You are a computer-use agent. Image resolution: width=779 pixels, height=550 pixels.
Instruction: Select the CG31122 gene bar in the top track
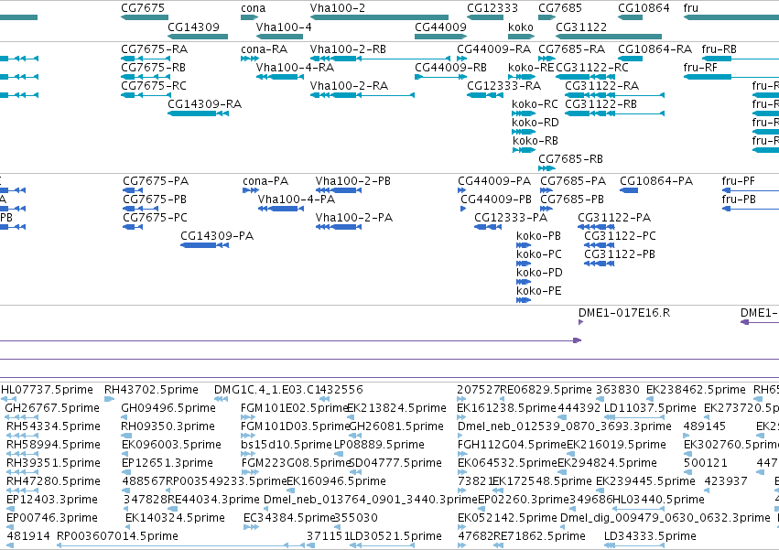click(609, 37)
